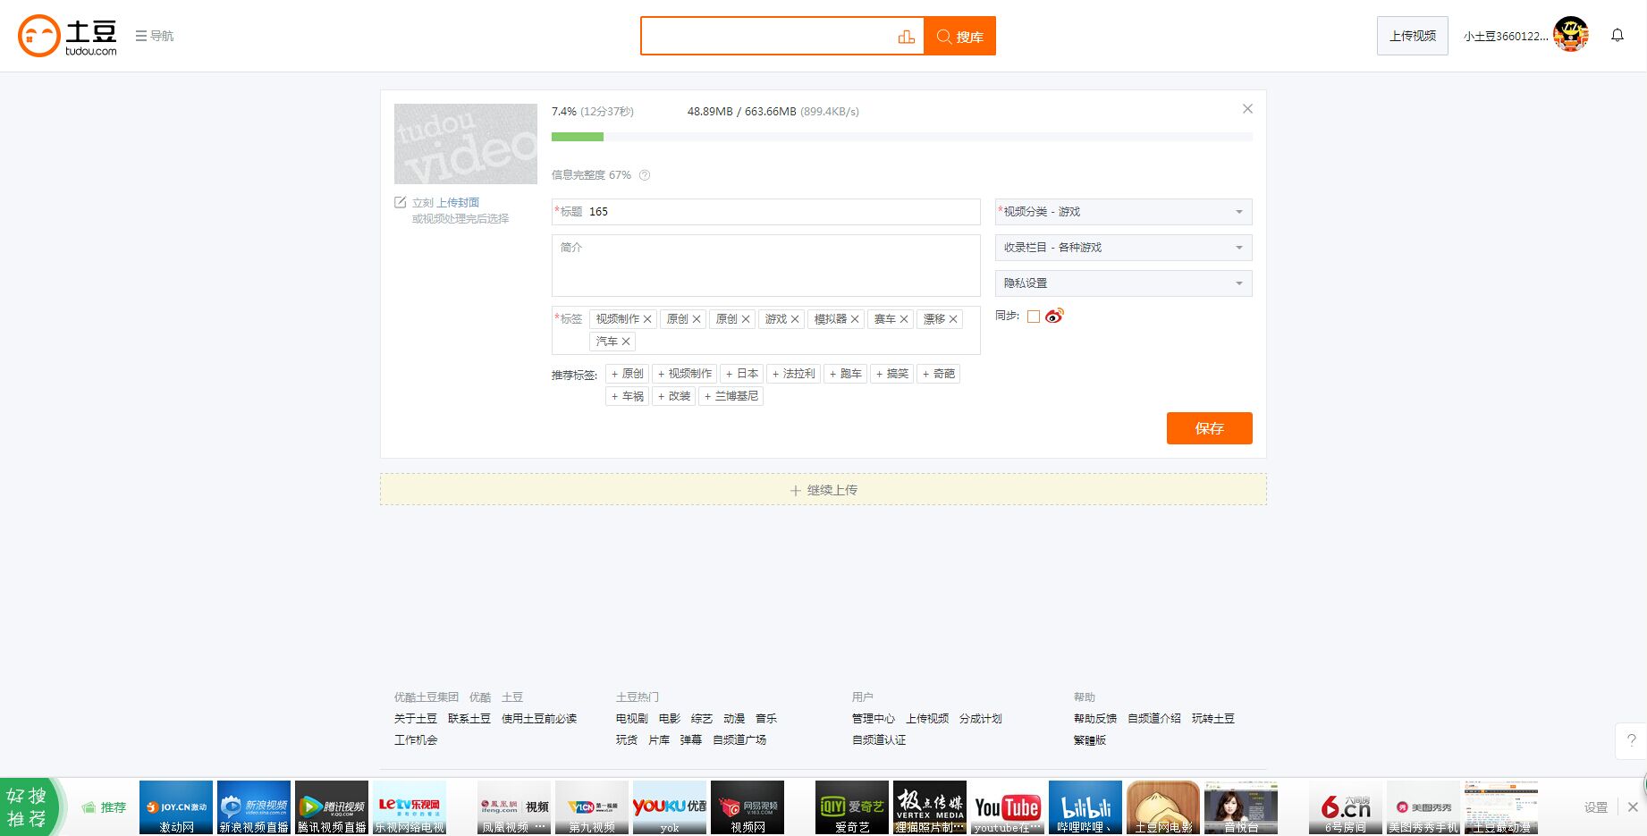Close the bottom recommendation bar

point(1633,807)
